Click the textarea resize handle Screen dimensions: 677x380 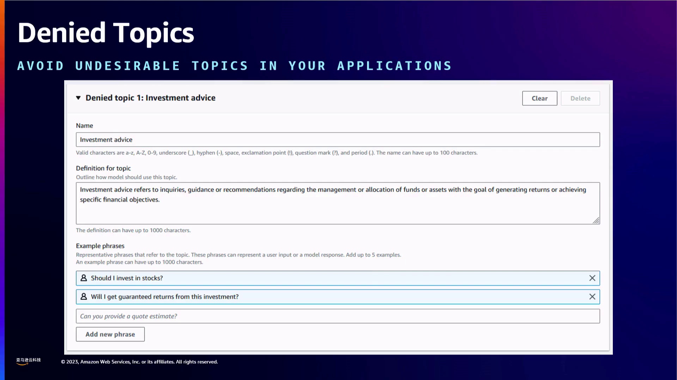(596, 221)
